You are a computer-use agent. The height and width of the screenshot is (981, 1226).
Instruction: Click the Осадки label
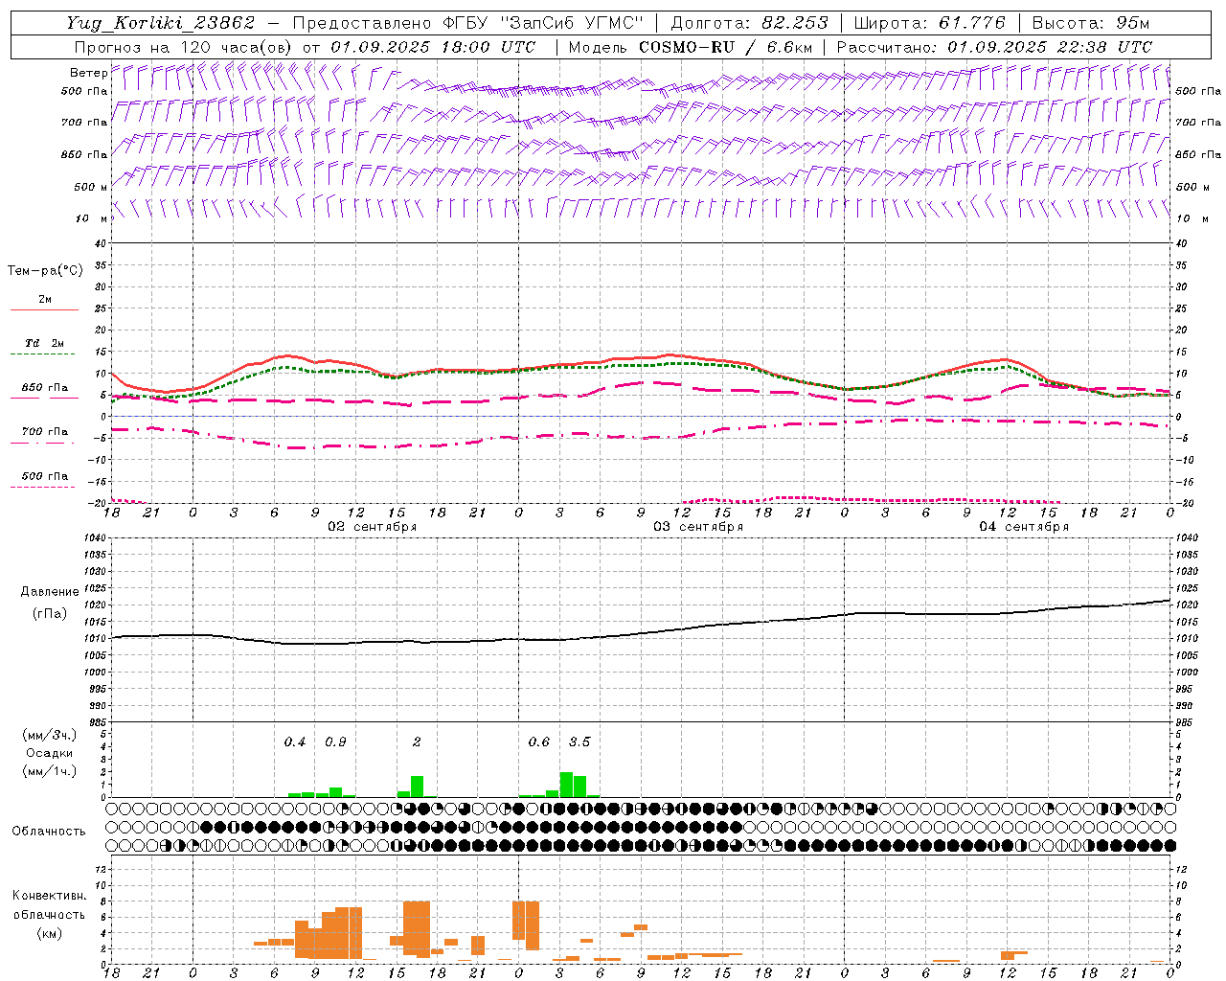49,753
